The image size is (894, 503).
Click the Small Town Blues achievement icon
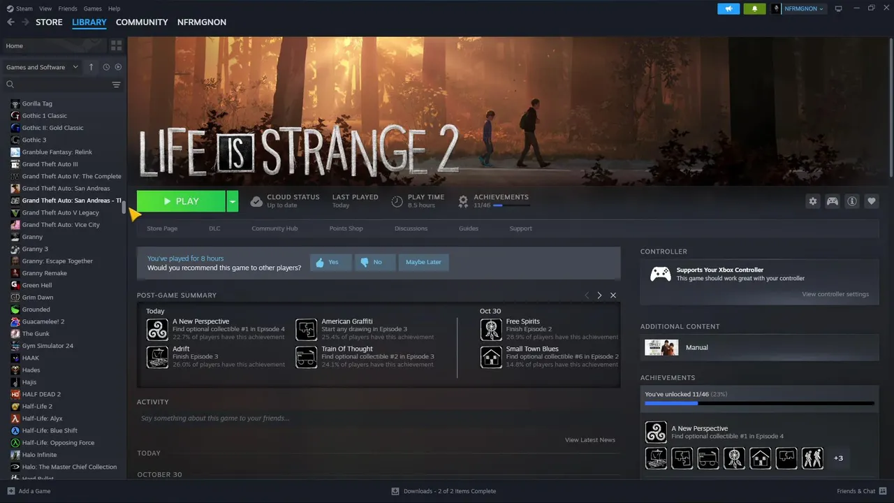click(491, 357)
